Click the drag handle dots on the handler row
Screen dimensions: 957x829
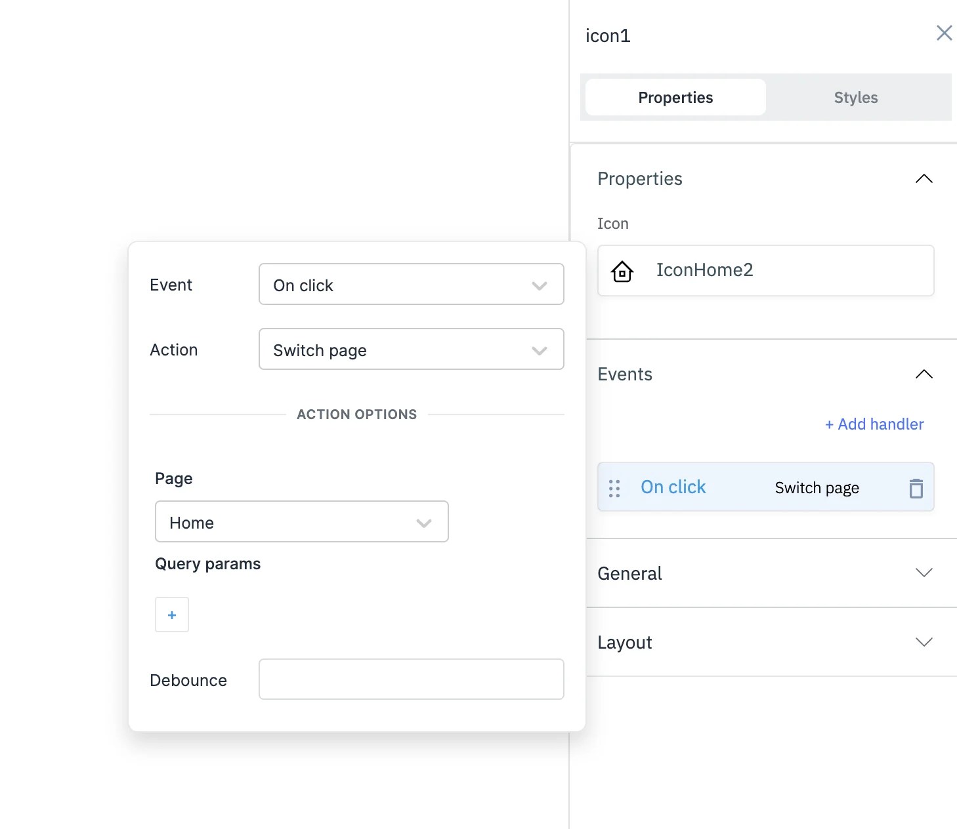615,487
